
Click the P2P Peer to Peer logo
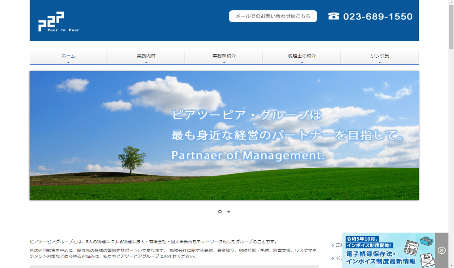tap(58, 22)
